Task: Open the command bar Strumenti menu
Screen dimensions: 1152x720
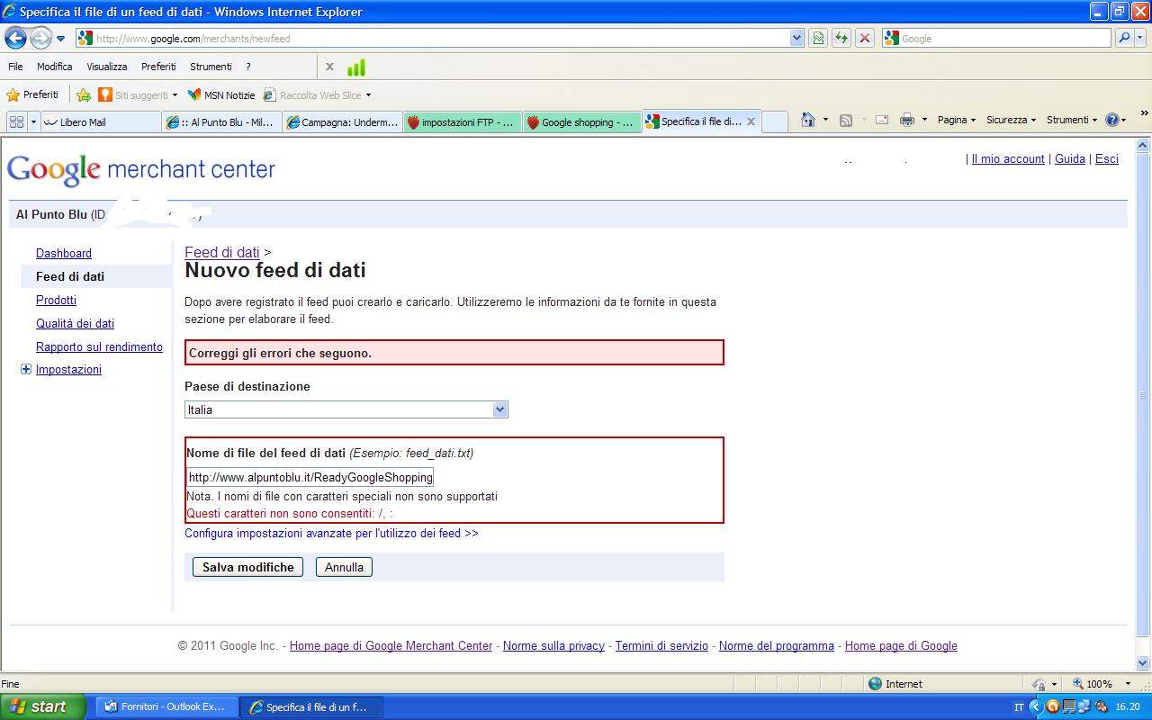Action: tap(1072, 120)
